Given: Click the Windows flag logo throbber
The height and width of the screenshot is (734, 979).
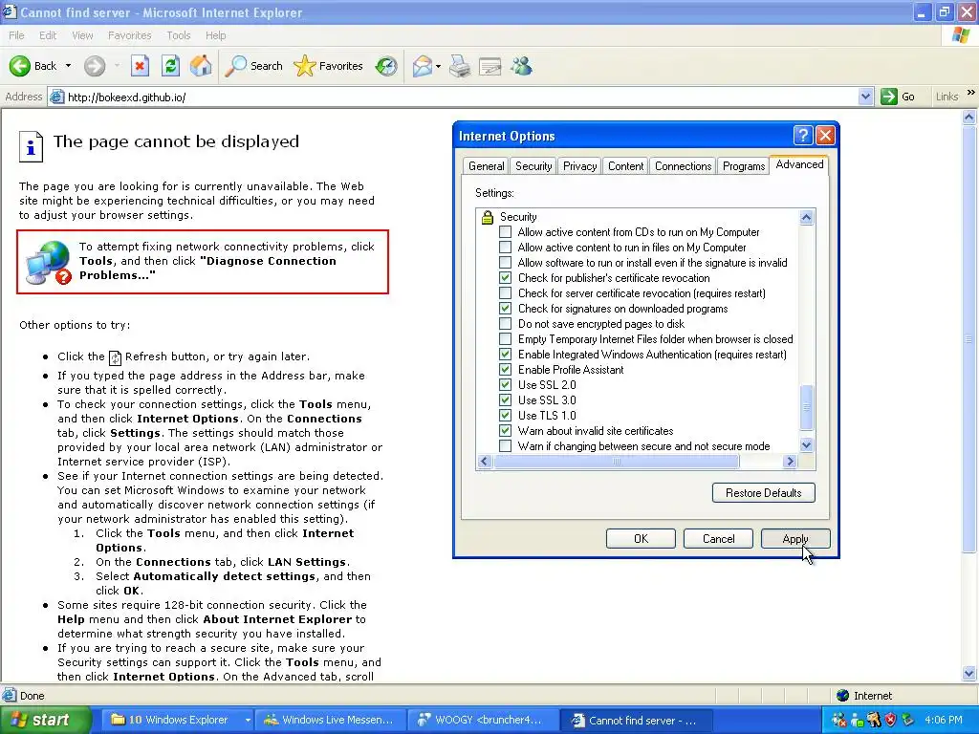Looking at the screenshot, I should pos(961,35).
